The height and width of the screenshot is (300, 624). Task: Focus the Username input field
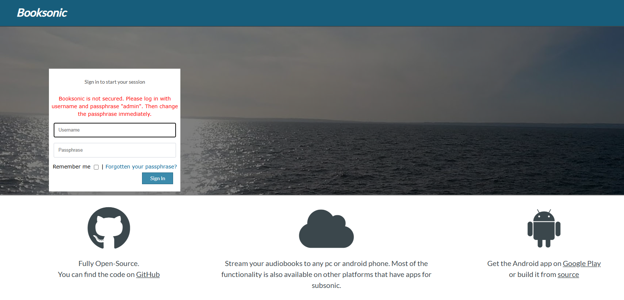pyautogui.click(x=115, y=130)
